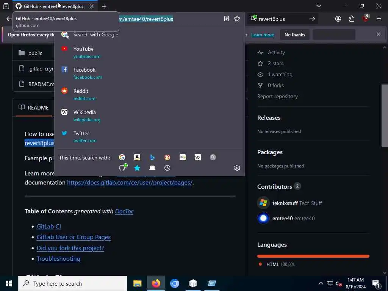
Task: Select the YouTube suggestion
Action: coord(149,52)
